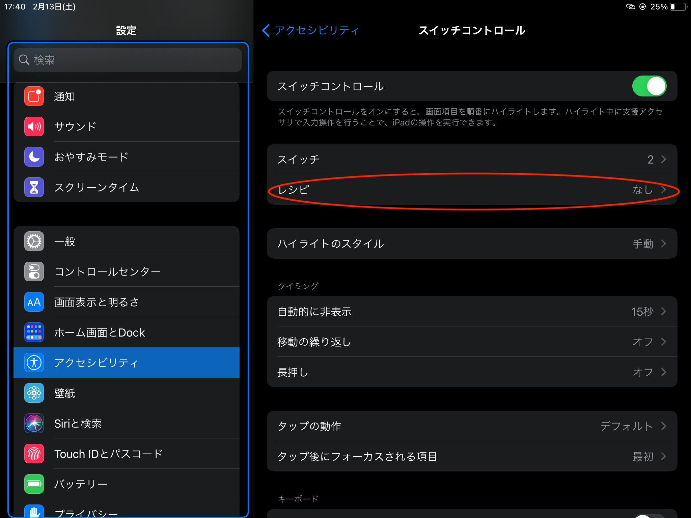Open 長押し setting currently set オフ
Viewport: 691px width, 518px height.
[x=472, y=372]
